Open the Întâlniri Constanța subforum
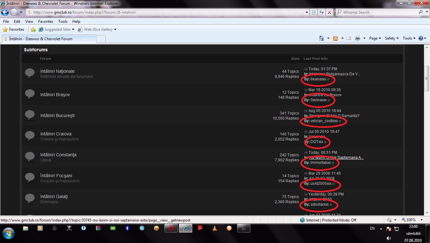The width and height of the screenshot is (430, 243). click(58, 155)
